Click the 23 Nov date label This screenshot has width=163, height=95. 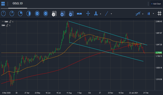coord(110,93)
